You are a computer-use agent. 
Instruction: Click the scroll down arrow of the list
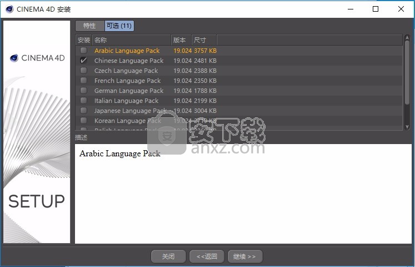point(407,127)
